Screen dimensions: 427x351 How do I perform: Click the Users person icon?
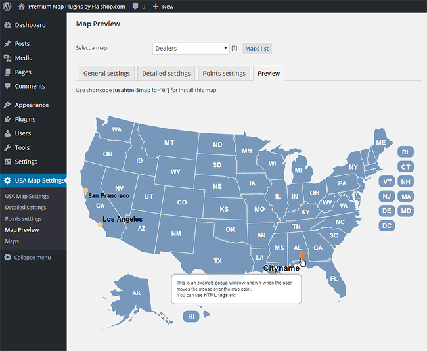[8, 133]
